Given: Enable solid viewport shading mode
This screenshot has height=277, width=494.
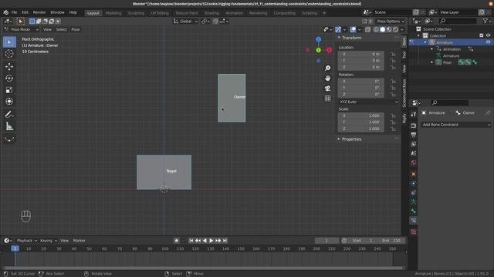Looking at the screenshot, I should coord(383,29).
